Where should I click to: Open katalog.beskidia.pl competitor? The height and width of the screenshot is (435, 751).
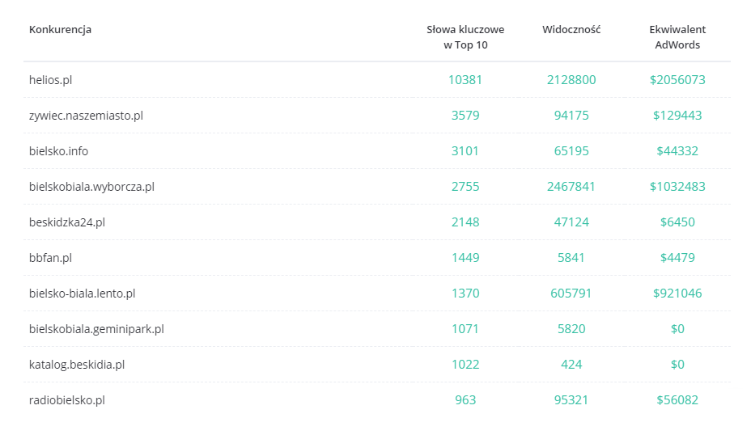[77, 364]
